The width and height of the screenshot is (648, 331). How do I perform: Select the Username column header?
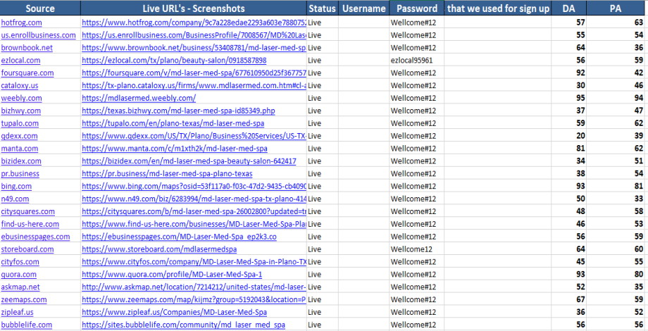(363, 8)
